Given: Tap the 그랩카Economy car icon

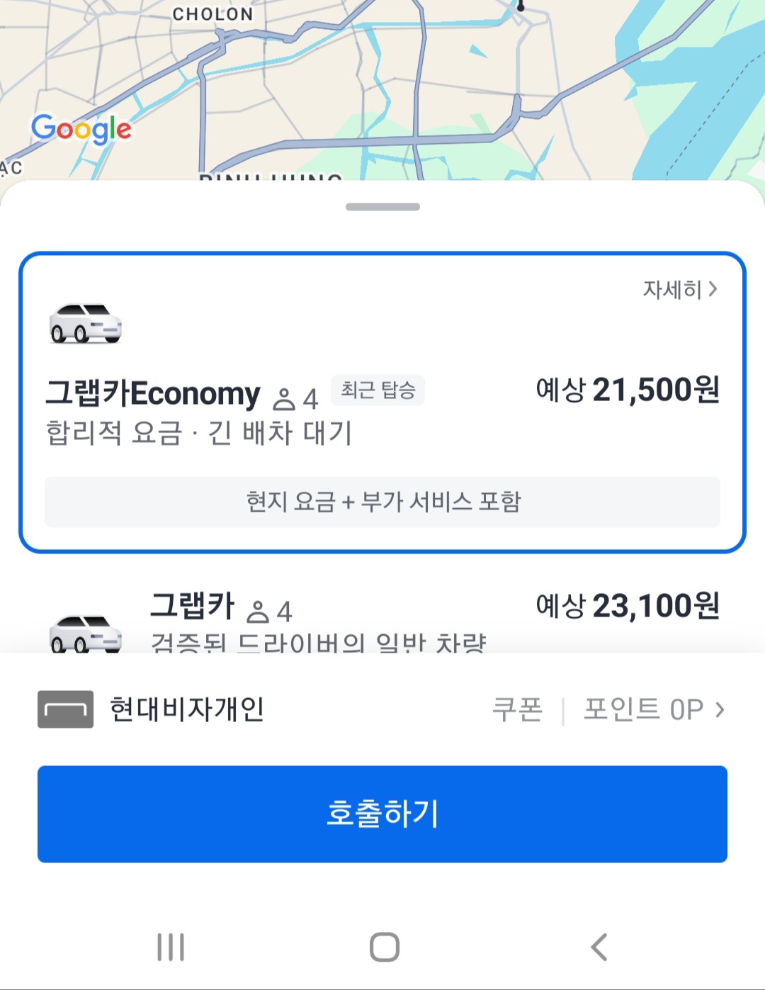Looking at the screenshot, I should [x=86, y=325].
